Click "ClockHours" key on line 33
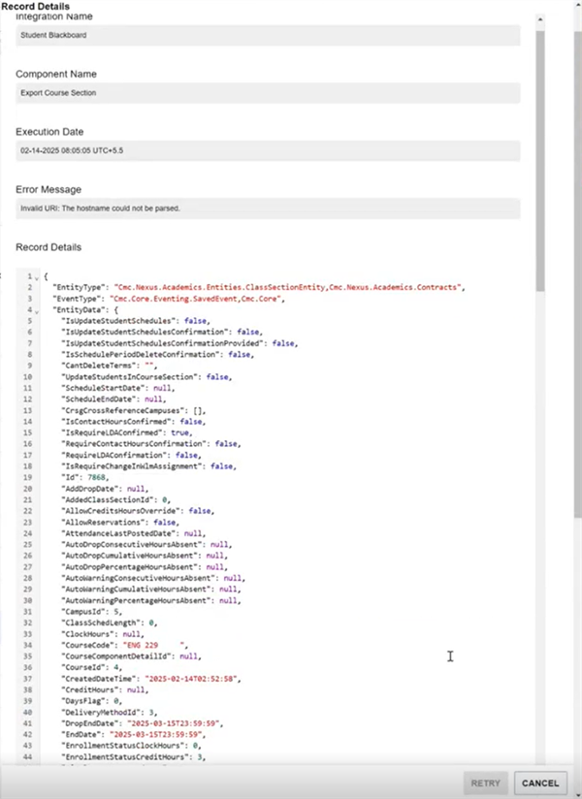 (87, 634)
